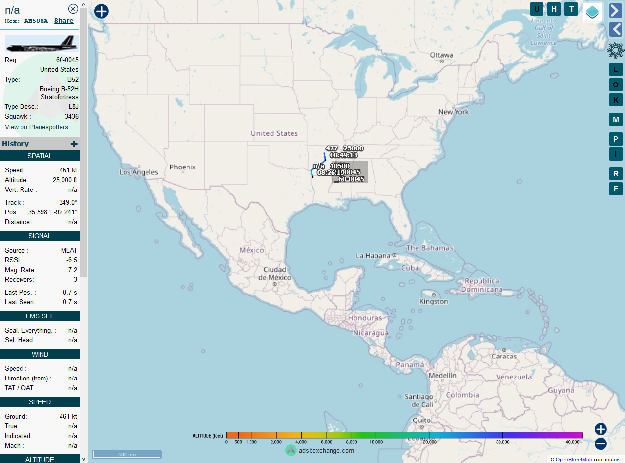Click the position value 35.598°, -92.241°
The image size is (625, 463).
click(53, 212)
